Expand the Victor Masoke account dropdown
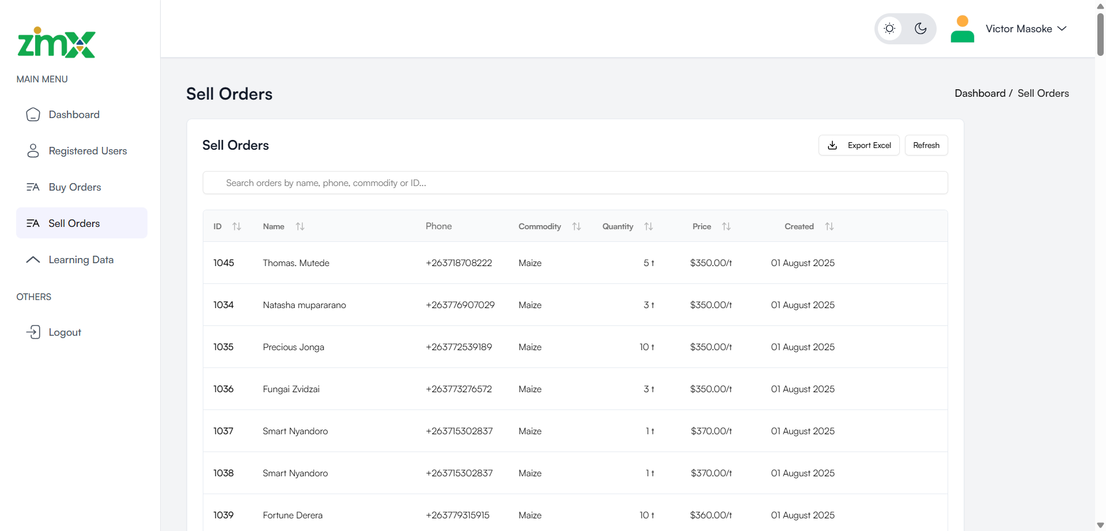The width and height of the screenshot is (1106, 531). point(1063,28)
